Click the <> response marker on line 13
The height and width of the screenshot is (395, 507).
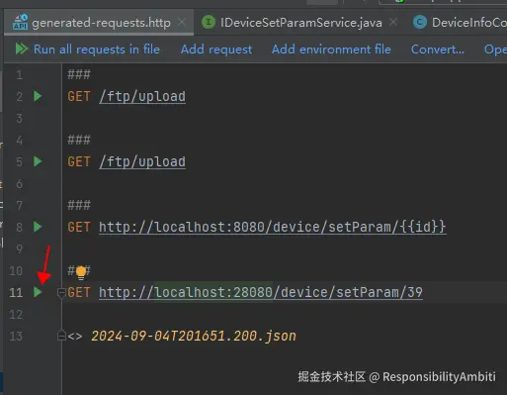point(75,337)
